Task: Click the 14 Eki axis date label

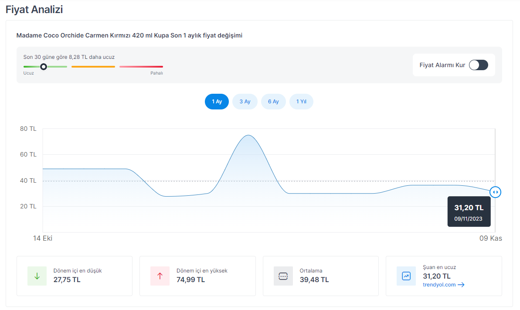Action: click(x=43, y=238)
